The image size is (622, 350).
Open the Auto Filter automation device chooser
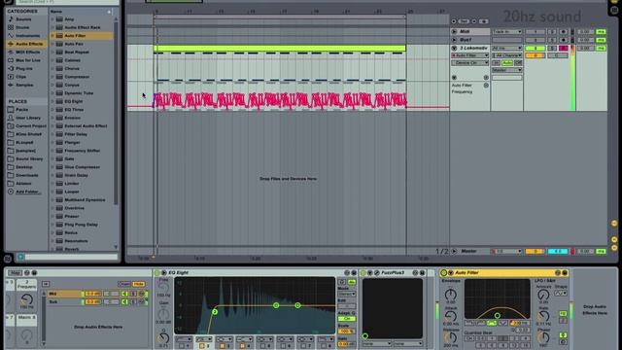(470, 55)
